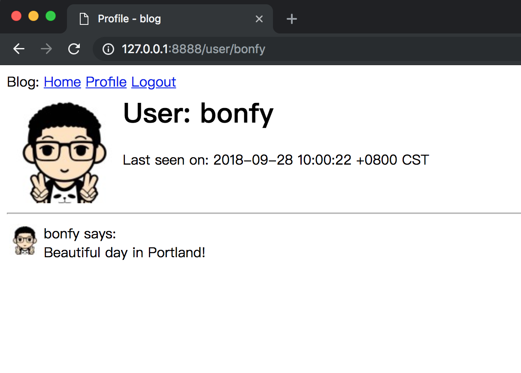This screenshot has height=373, width=521.
Task: Open the Profile link
Action: tap(106, 82)
